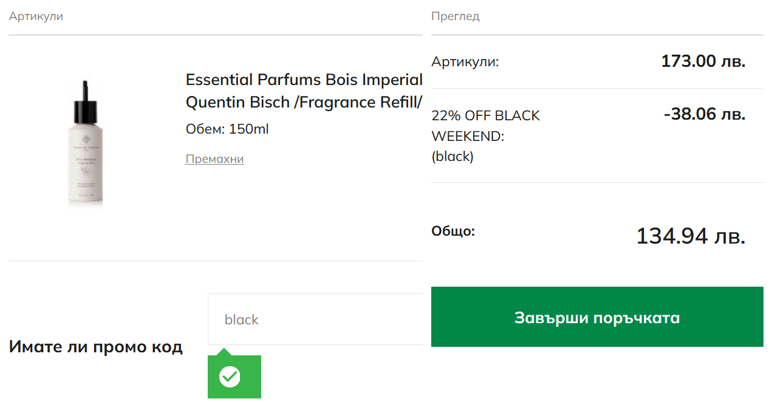Click the (black) applied code text
The image size is (772, 410).
[x=452, y=157]
